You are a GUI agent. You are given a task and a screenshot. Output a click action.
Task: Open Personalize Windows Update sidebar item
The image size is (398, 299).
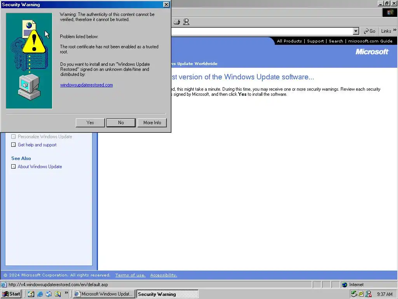pyautogui.click(x=45, y=137)
